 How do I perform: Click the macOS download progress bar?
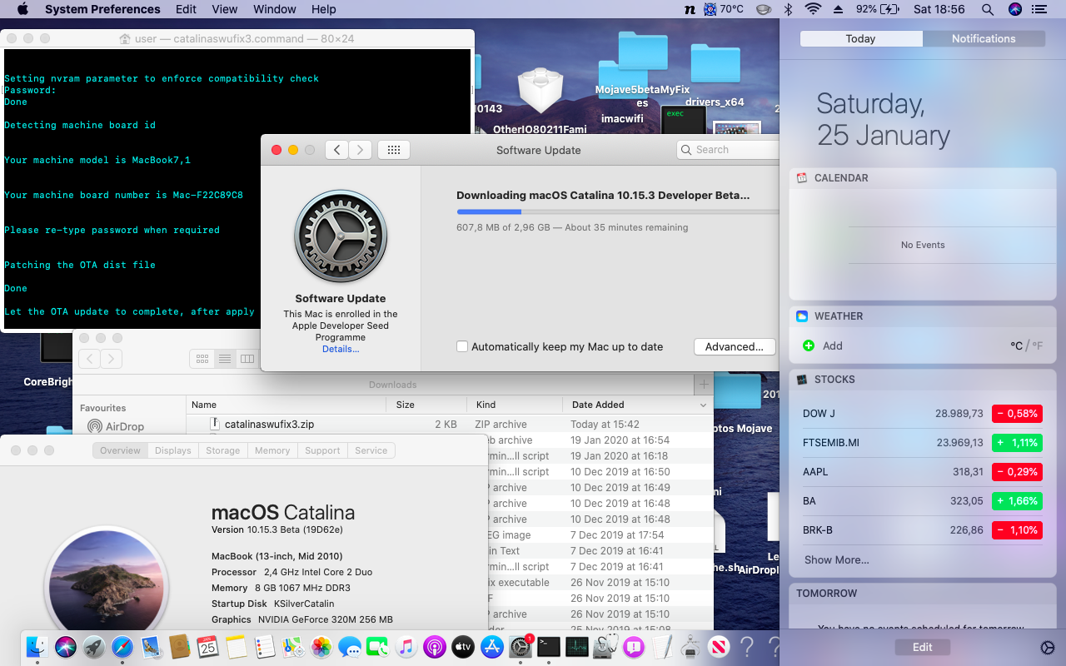(617, 211)
